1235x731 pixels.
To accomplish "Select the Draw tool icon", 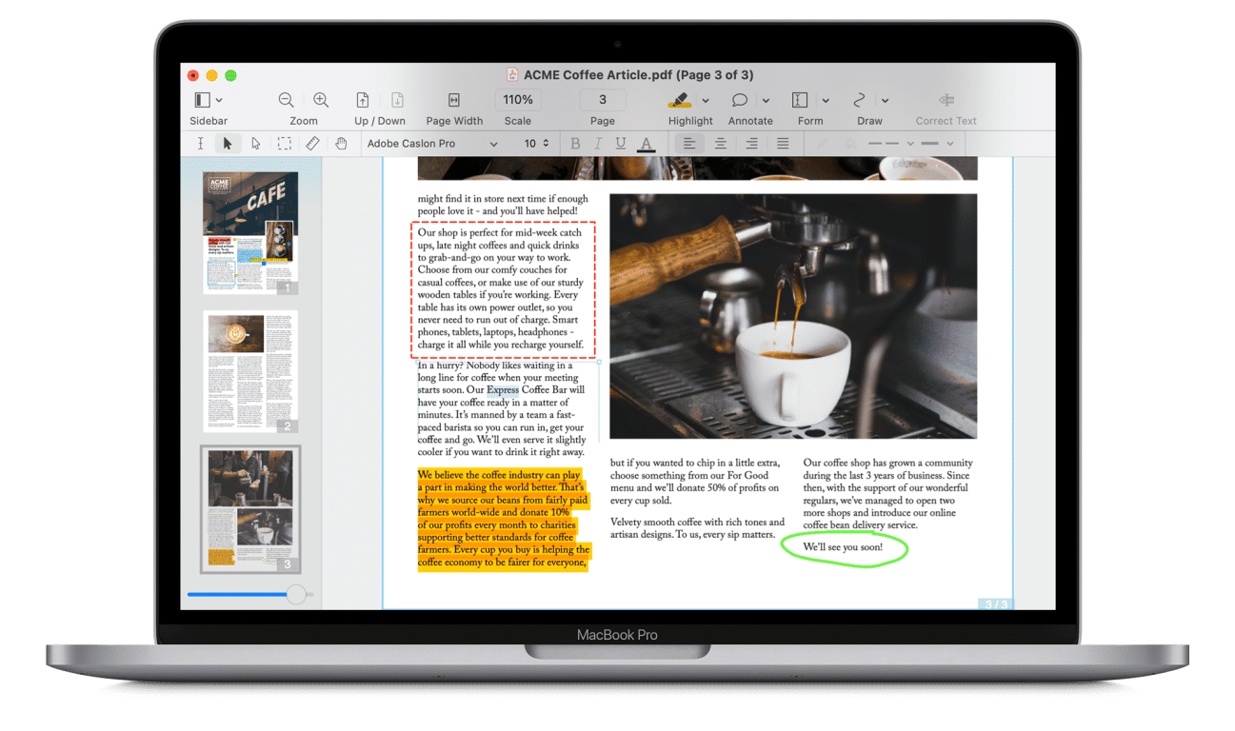I will click(x=860, y=100).
